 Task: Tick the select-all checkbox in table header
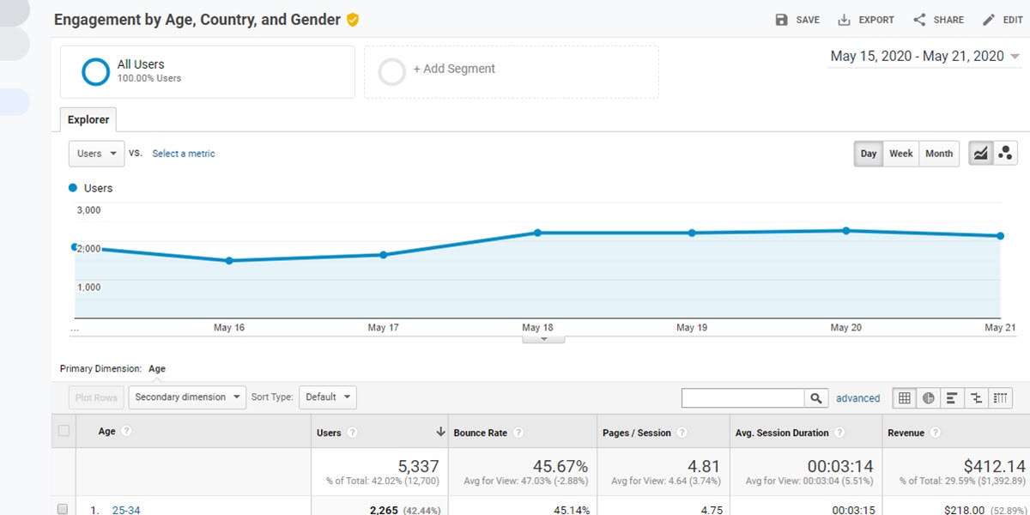64,432
